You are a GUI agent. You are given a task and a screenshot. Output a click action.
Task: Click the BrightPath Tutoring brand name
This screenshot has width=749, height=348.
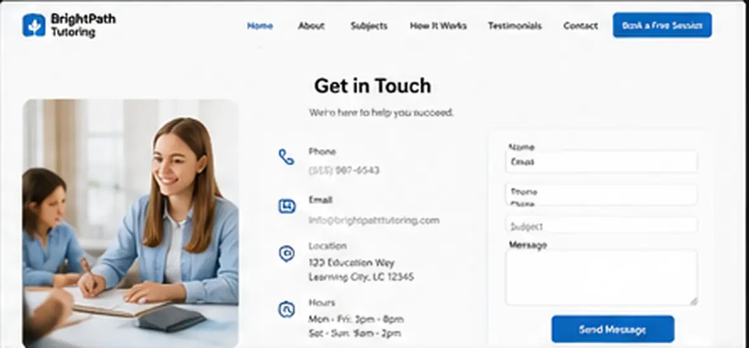click(x=83, y=25)
